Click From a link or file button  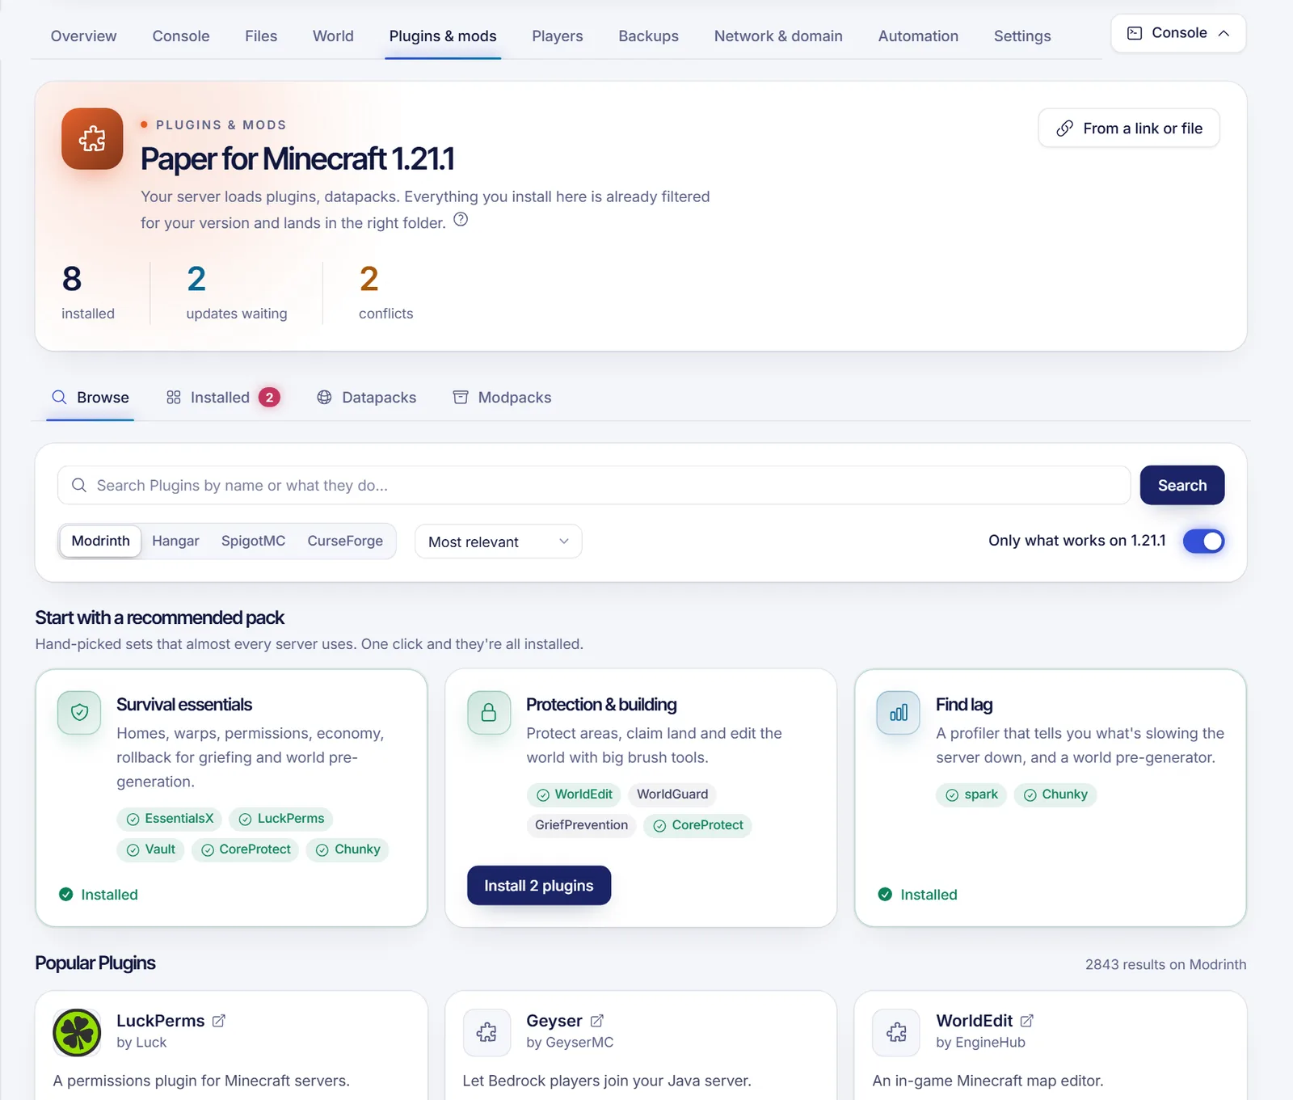click(x=1129, y=129)
